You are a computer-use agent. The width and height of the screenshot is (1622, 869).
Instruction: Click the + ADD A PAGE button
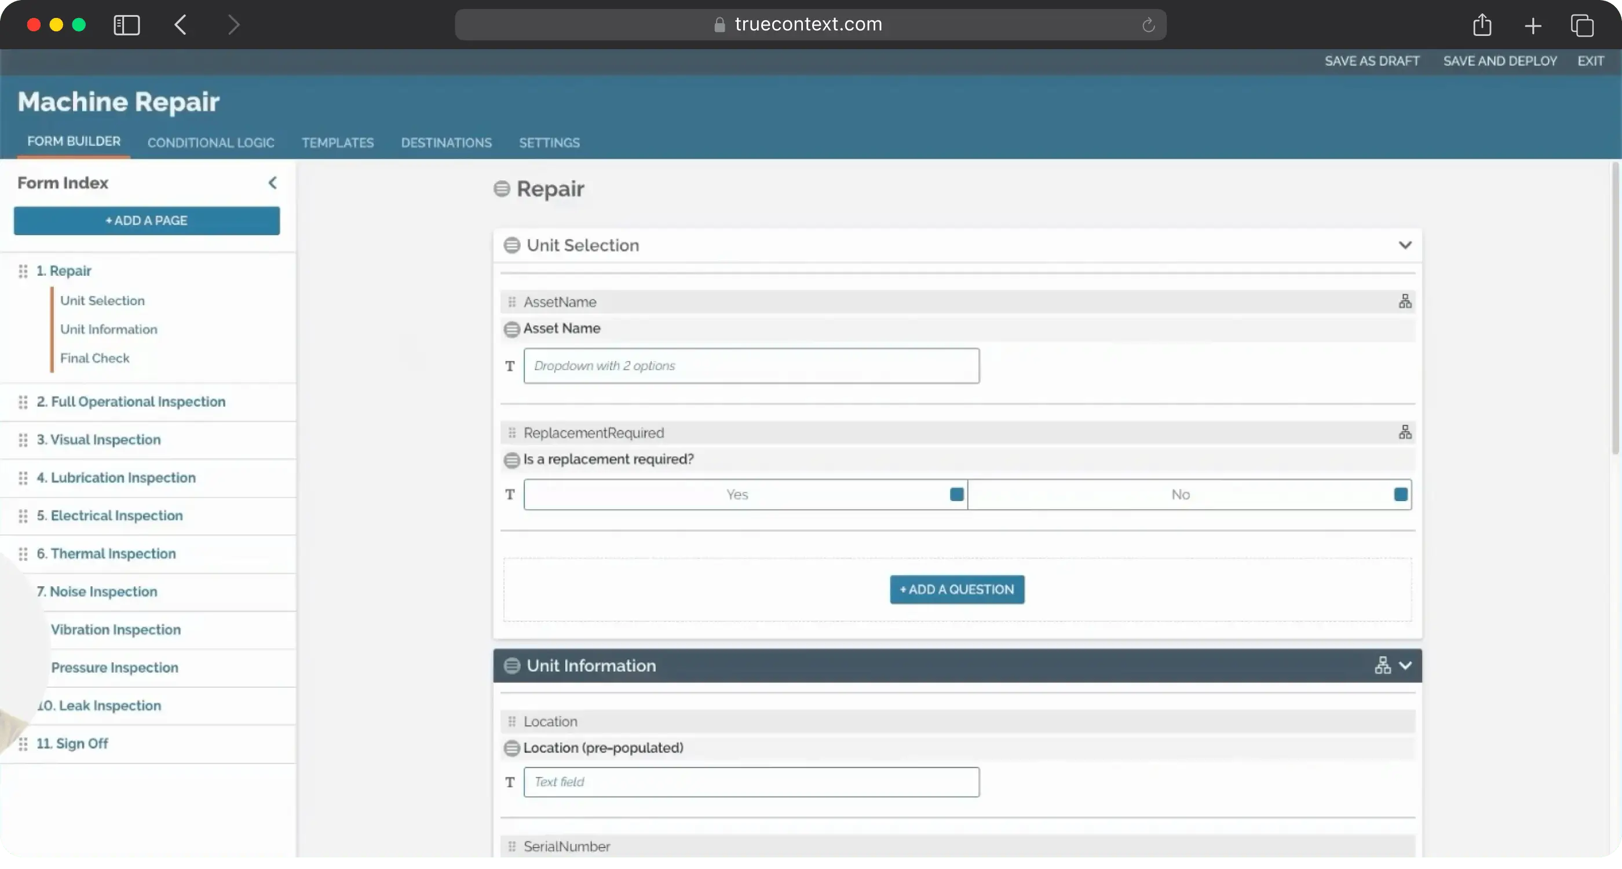tap(147, 221)
